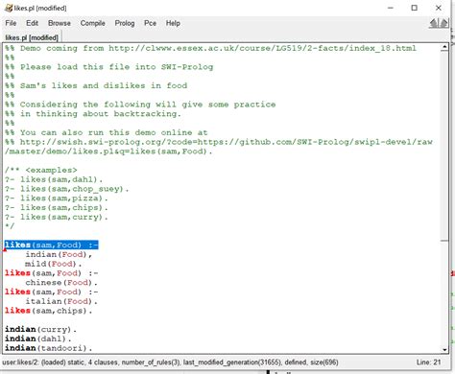Viewport: 455px width, 374px height.
Task: Click the scrollbar up arrow
Action: (x=444, y=48)
